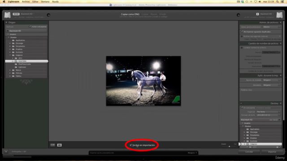Image resolution: width=287 pixels, height=161 pixels.
Task: Select the Añadir import mode
Action: [162, 14]
